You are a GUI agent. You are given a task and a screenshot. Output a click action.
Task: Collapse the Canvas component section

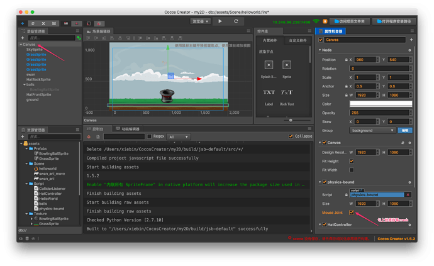click(x=320, y=143)
